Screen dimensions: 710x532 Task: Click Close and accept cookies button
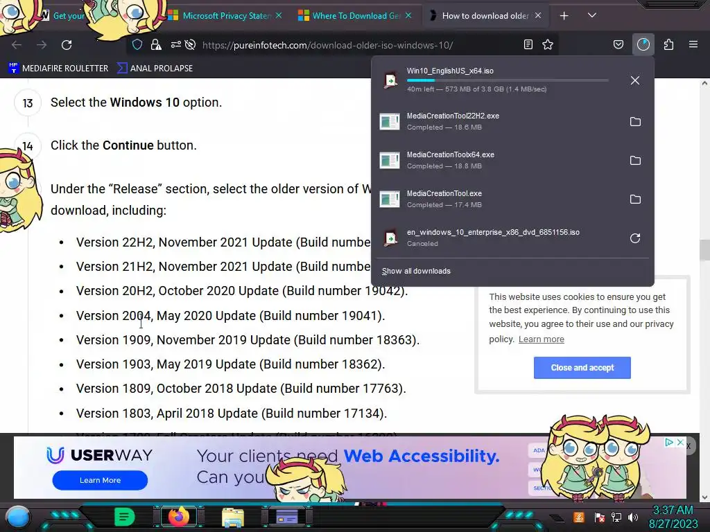click(582, 368)
